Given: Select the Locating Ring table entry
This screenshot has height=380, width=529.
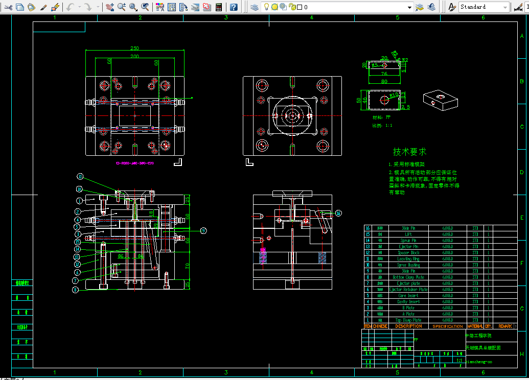Looking at the screenshot, I should [x=408, y=259].
